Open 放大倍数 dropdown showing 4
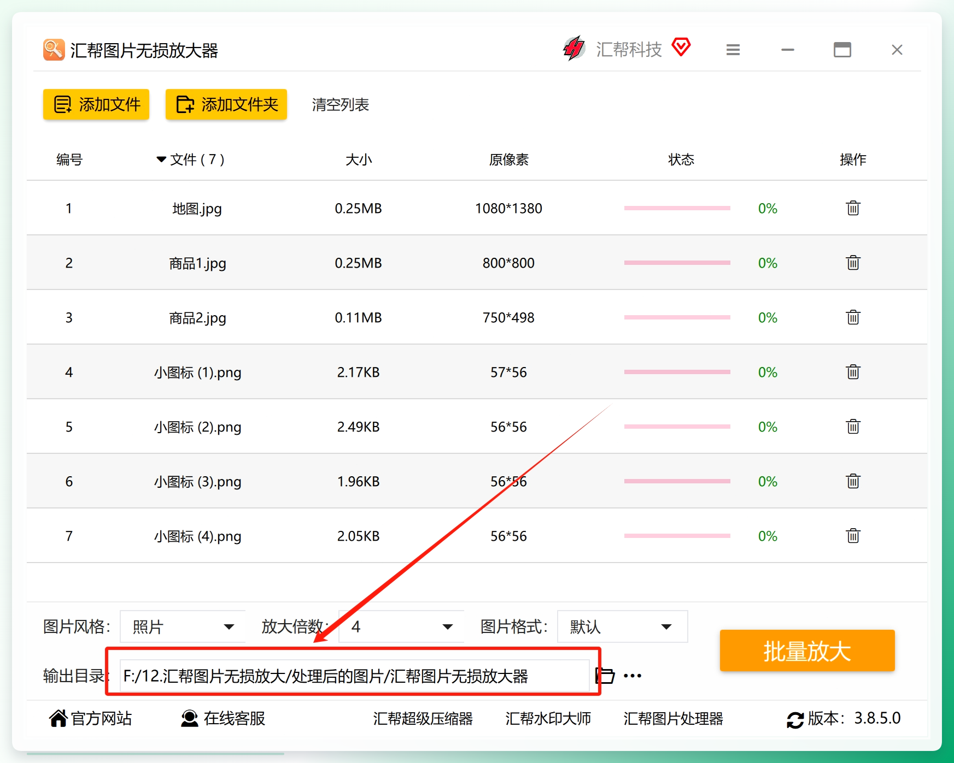 pyautogui.click(x=401, y=626)
